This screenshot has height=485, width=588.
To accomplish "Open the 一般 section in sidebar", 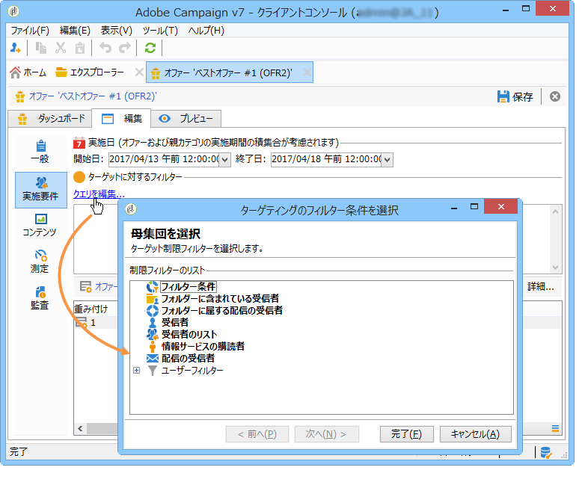I will tap(40, 152).
